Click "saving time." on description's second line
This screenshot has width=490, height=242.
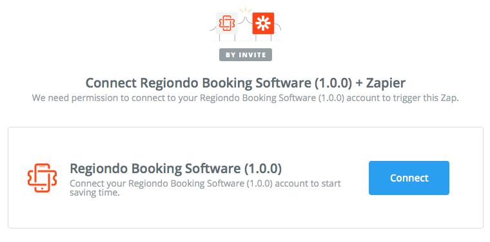95,192
